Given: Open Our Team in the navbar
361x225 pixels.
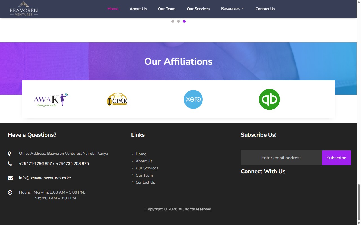Looking at the screenshot, I should 167,9.
